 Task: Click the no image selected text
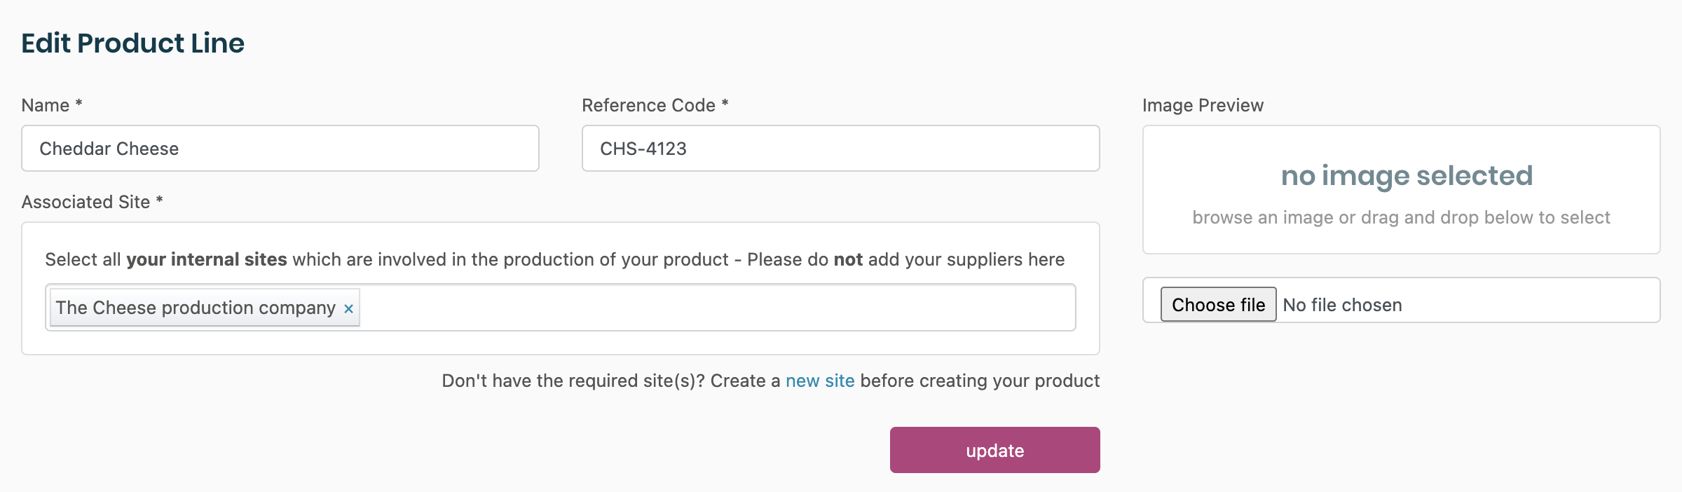(1407, 175)
